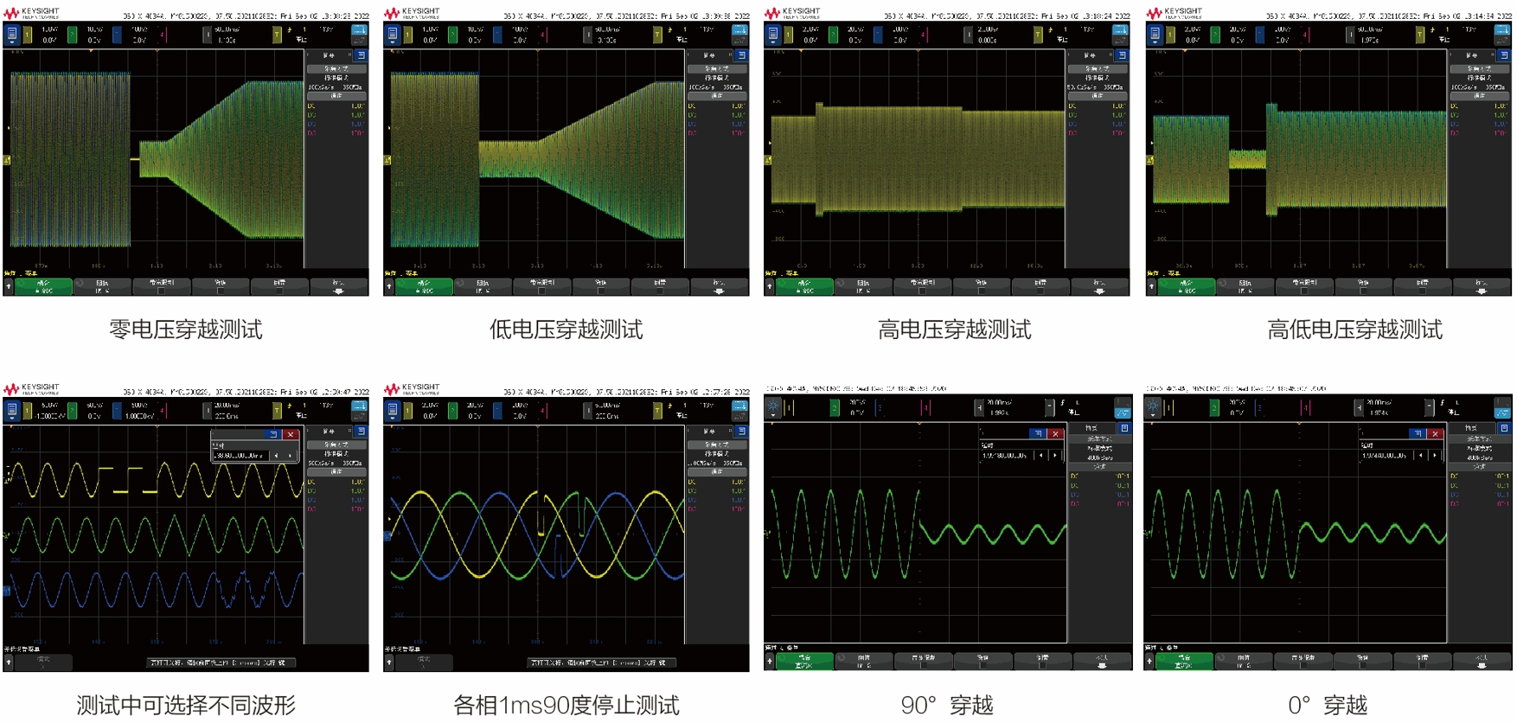
Task: Click horizontal H timebase badge in 90° scope
Action: tap(979, 407)
